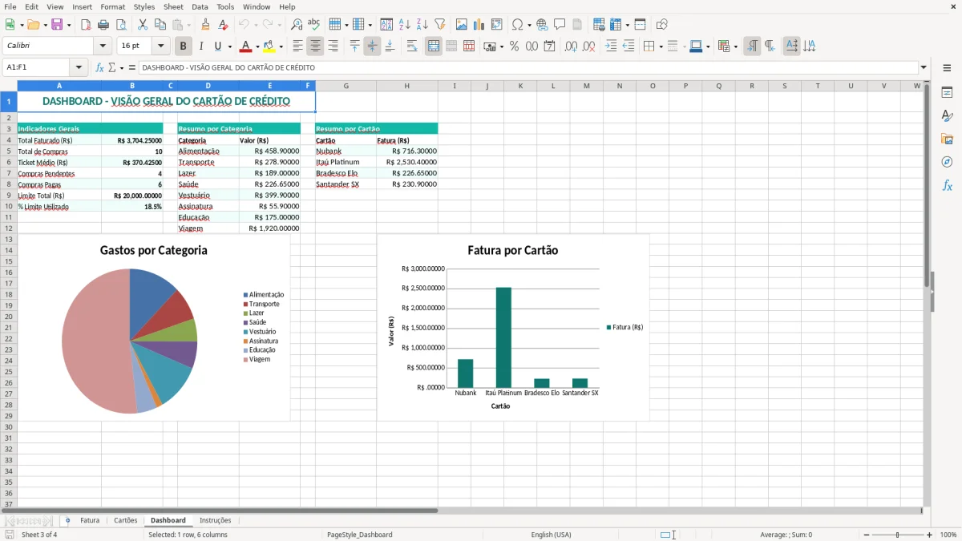Insert Image from toolbar icon
This screenshot has height=541, width=962.
[462, 25]
